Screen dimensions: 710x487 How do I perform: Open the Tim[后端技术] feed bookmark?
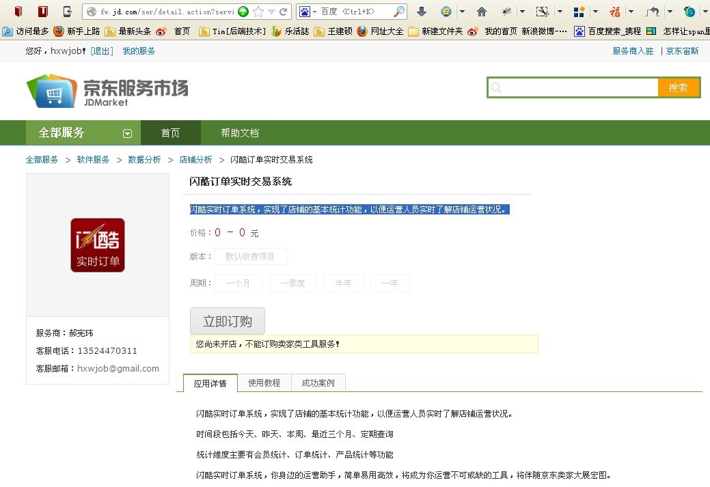click(x=232, y=31)
